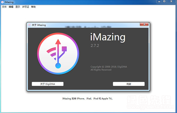Open the 许可证 menu
This screenshot has width=177, height=113.
pyautogui.click(x=25, y=7)
